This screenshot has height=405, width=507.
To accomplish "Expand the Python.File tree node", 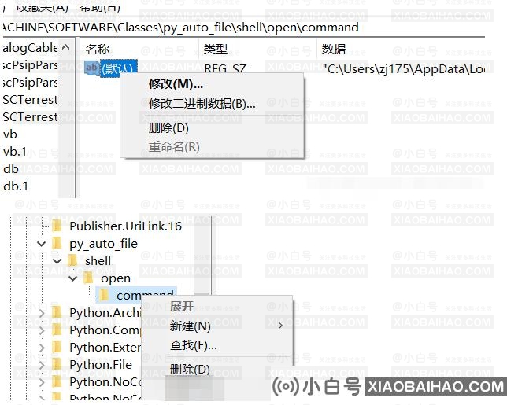I will [42, 365].
